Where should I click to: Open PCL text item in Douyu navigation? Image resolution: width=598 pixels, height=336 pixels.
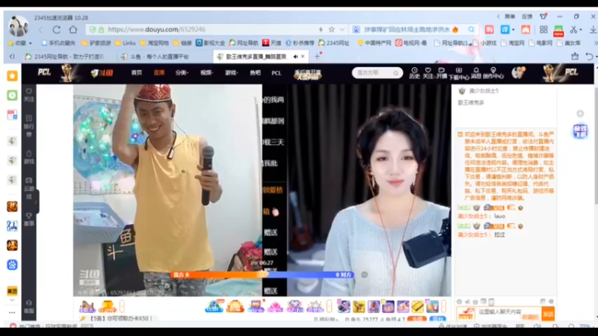[276, 72]
